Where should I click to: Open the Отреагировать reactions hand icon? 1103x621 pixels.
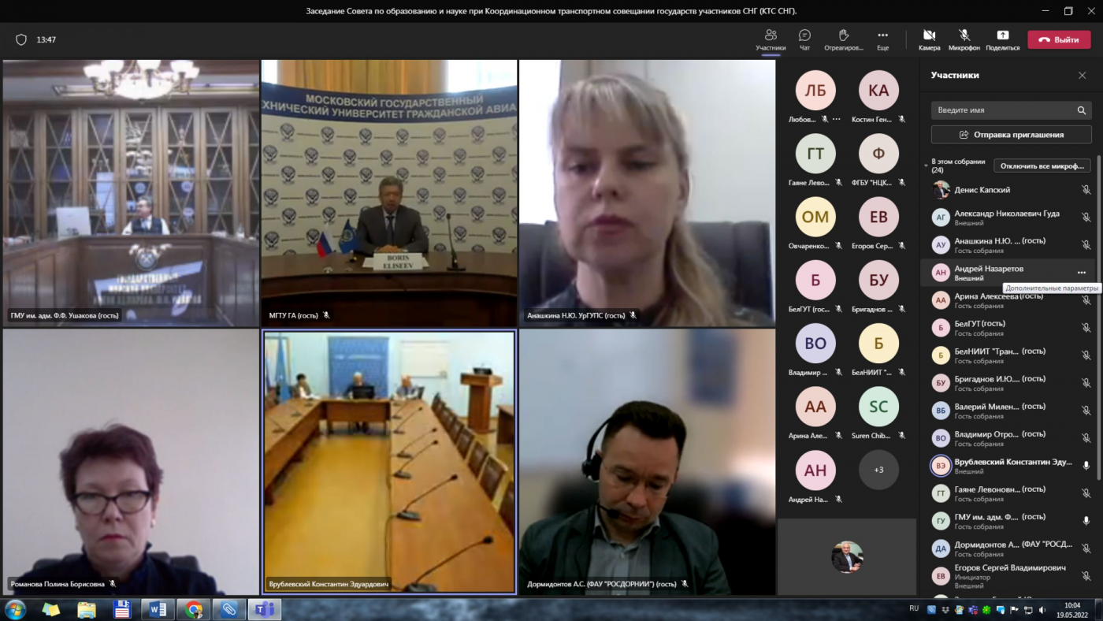click(x=844, y=35)
